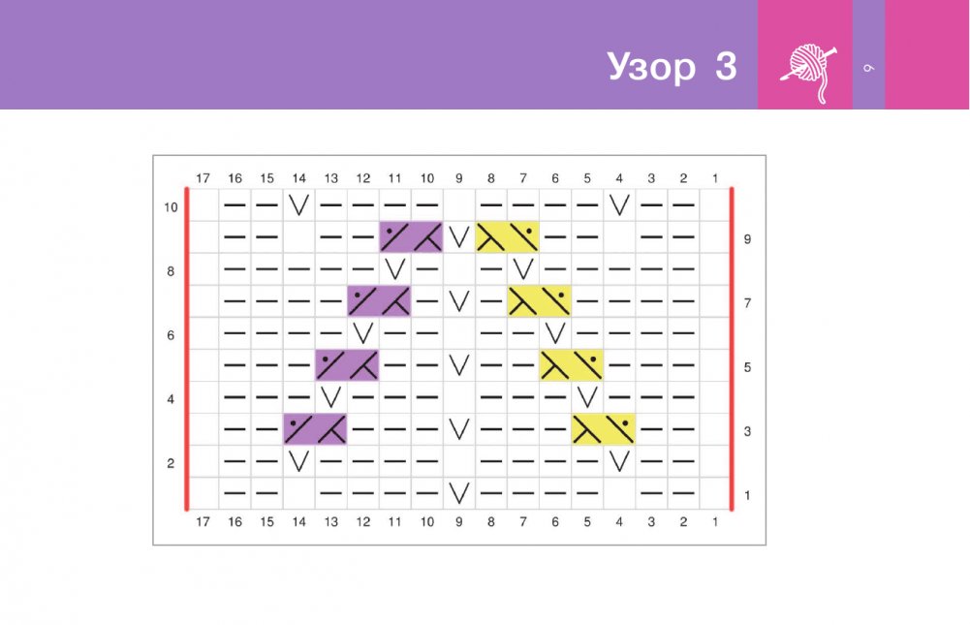The image size is (970, 625).
Task: Click the V symbol in row 1
Action: coord(459,493)
